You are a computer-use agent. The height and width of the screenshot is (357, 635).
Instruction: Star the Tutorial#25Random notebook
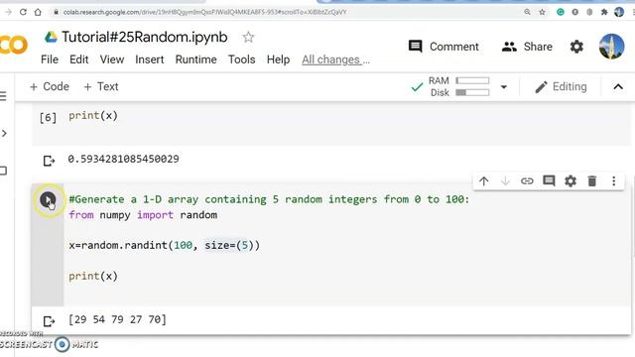248,38
